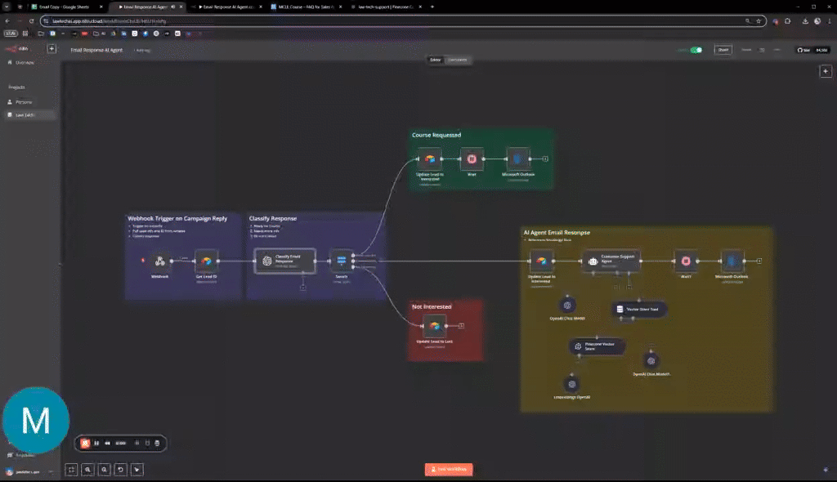The width and height of the screenshot is (837, 482).
Task: Open the Webhook trigger node
Action: [x=160, y=261]
